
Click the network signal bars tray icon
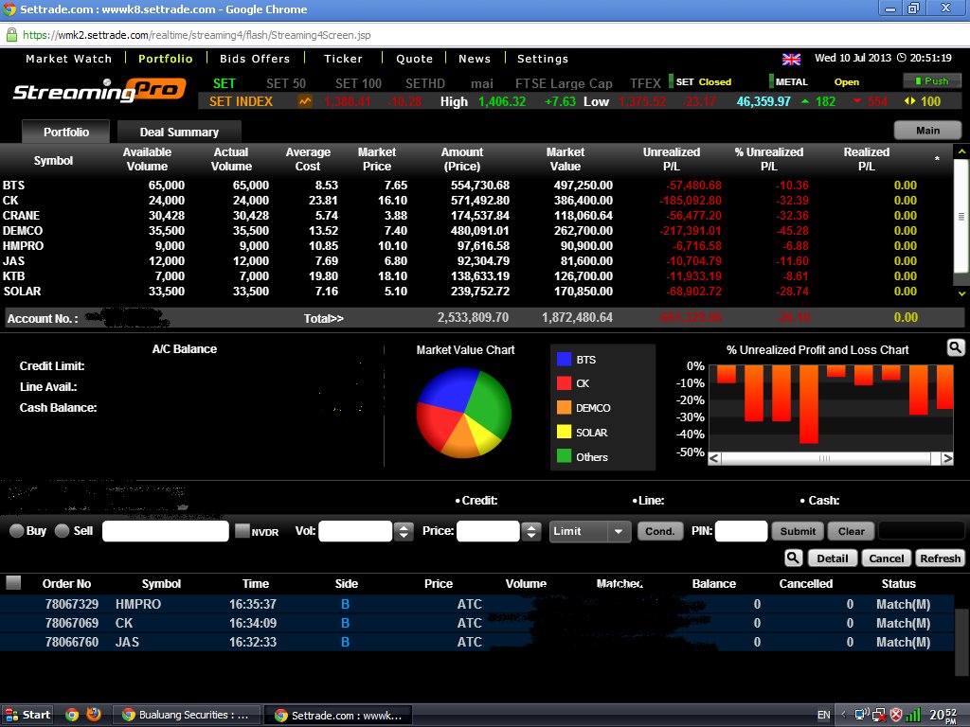913,716
